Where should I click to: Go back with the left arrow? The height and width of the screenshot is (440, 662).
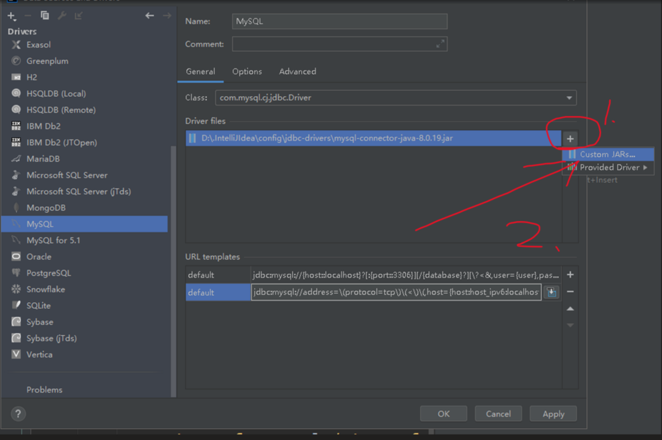click(x=150, y=16)
